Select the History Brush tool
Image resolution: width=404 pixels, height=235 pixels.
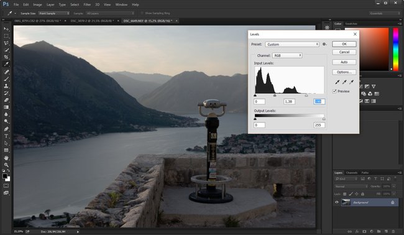tap(6, 93)
